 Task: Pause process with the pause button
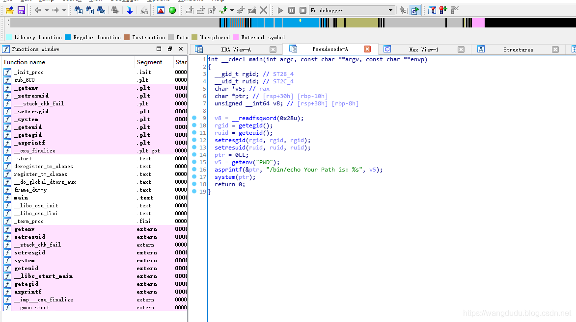[x=292, y=10]
